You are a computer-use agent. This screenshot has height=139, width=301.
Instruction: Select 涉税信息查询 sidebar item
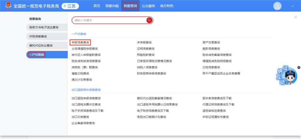click(x=47, y=36)
